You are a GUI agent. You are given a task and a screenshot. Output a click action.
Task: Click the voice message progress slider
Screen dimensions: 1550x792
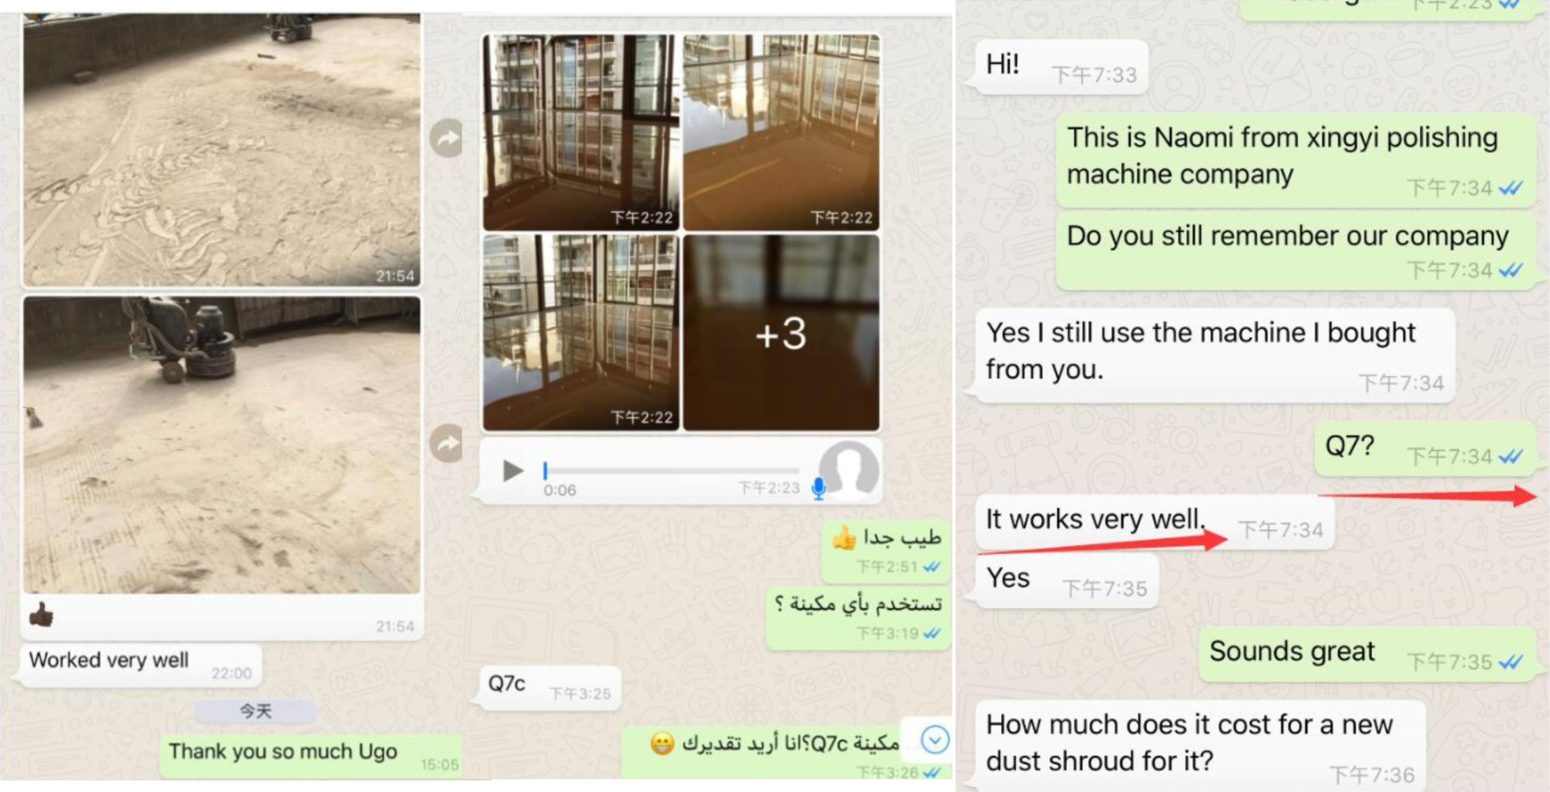(672, 470)
